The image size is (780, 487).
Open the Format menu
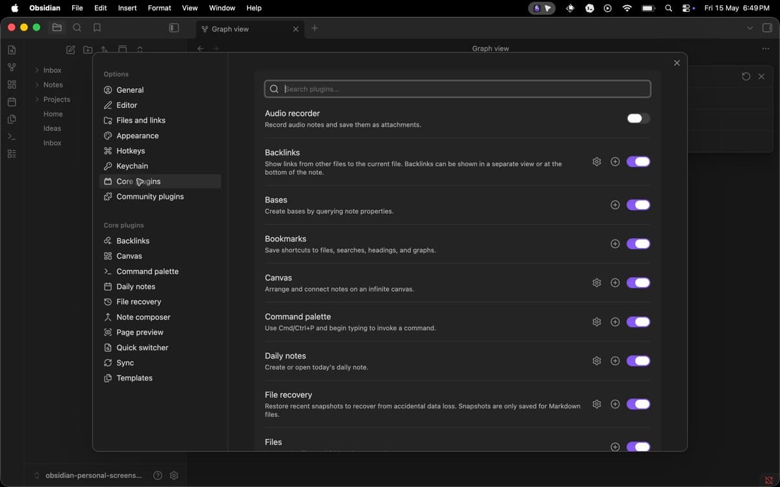pyautogui.click(x=159, y=8)
